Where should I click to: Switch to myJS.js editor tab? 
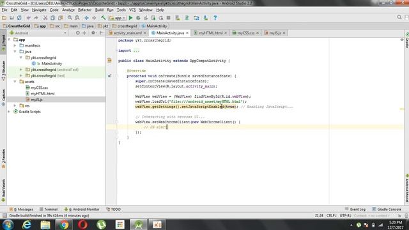(x=275, y=33)
